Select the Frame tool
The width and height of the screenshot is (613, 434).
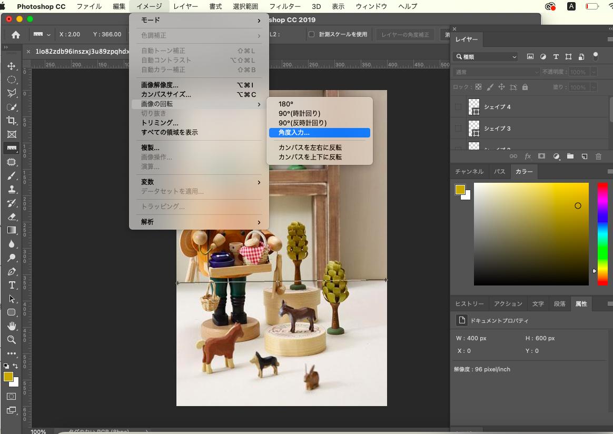tap(12, 134)
